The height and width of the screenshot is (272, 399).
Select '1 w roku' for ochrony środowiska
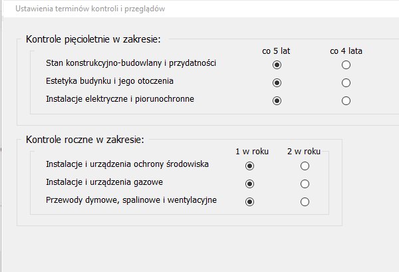250,166
